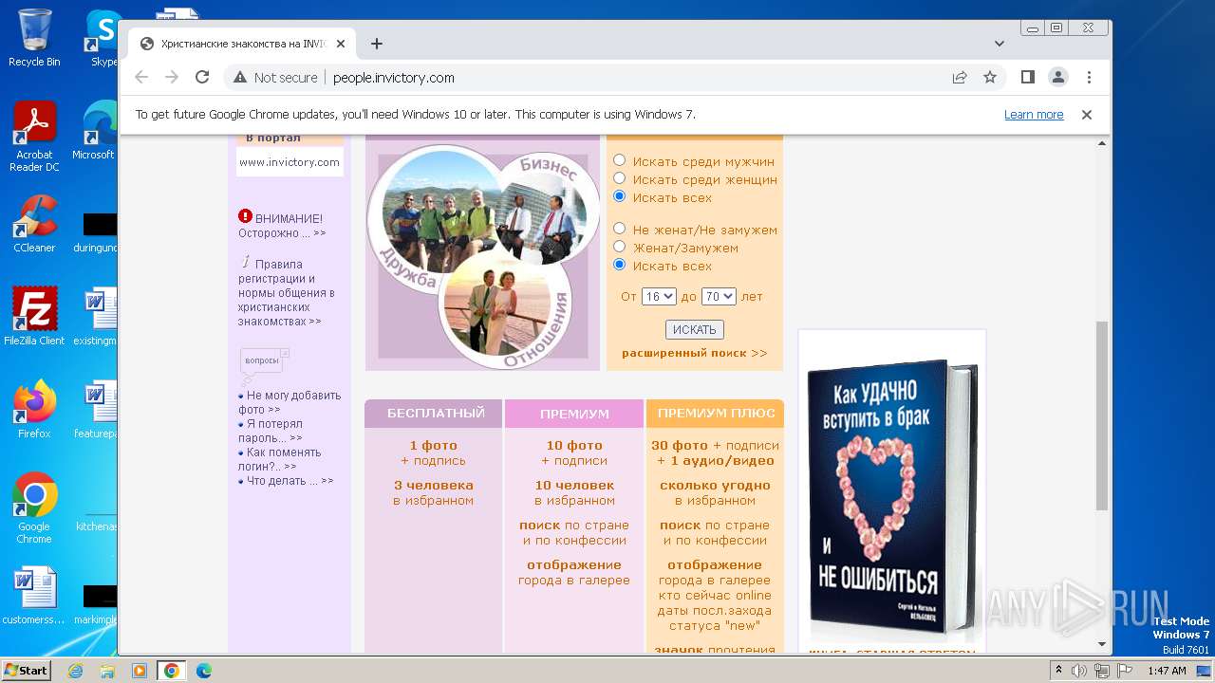1215x683 pixels.
Task: Click scrollbar down arrow
Action: tap(1102, 644)
